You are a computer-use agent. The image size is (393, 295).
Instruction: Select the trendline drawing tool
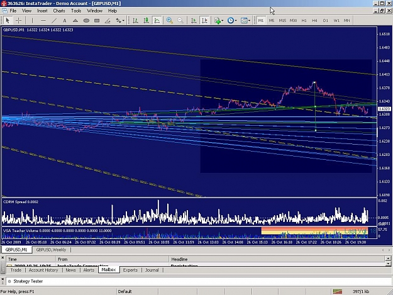pos(54,21)
